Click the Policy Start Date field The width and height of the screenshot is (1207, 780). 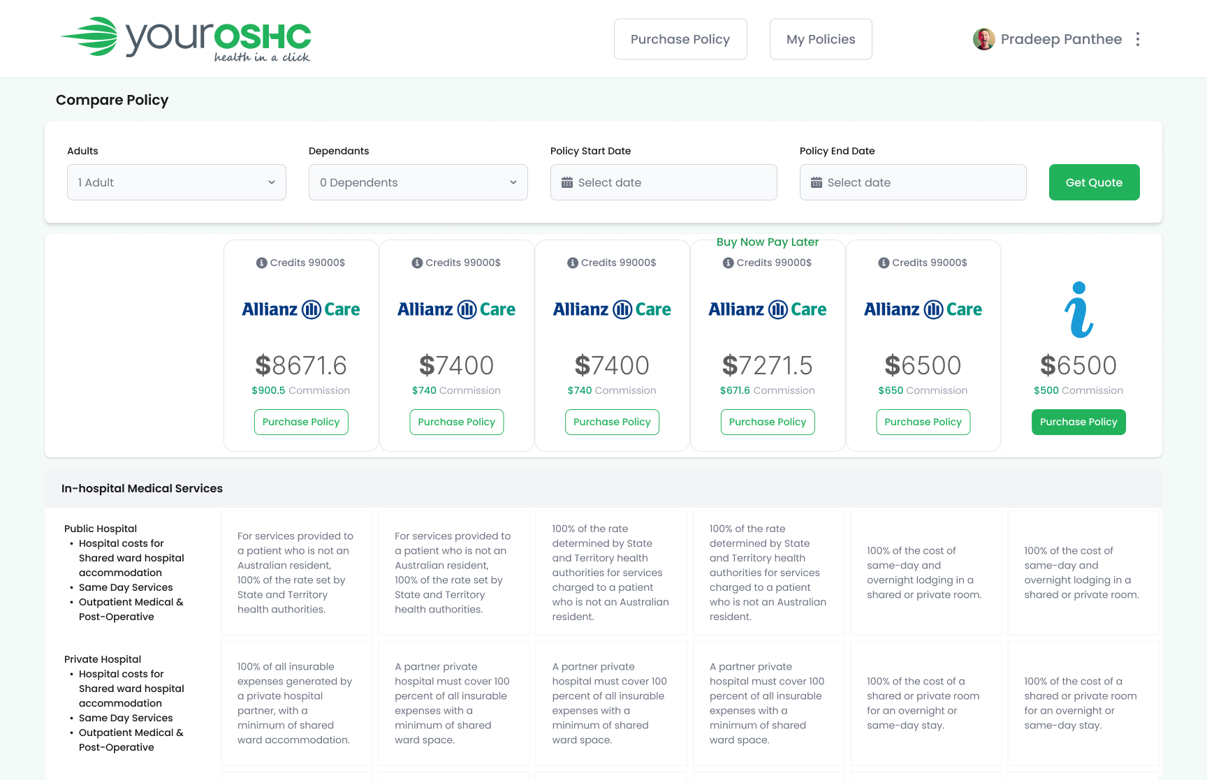pos(664,182)
